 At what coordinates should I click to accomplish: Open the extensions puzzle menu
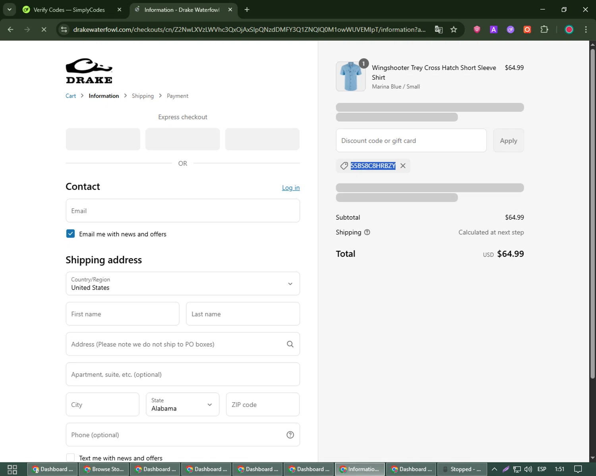(544, 29)
